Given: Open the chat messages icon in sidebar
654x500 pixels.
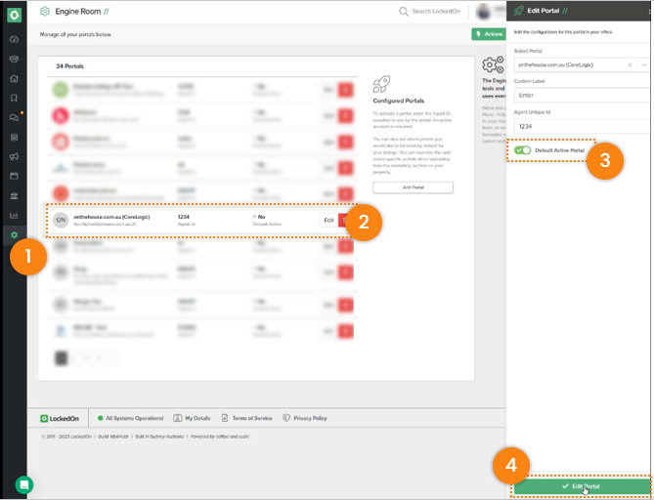Looking at the screenshot, I should (x=14, y=117).
